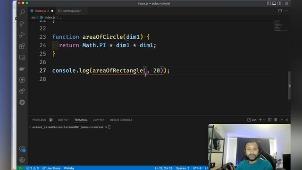Switch to the index.js editor tab
The height and width of the screenshot is (170, 302).
coord(42,11)
